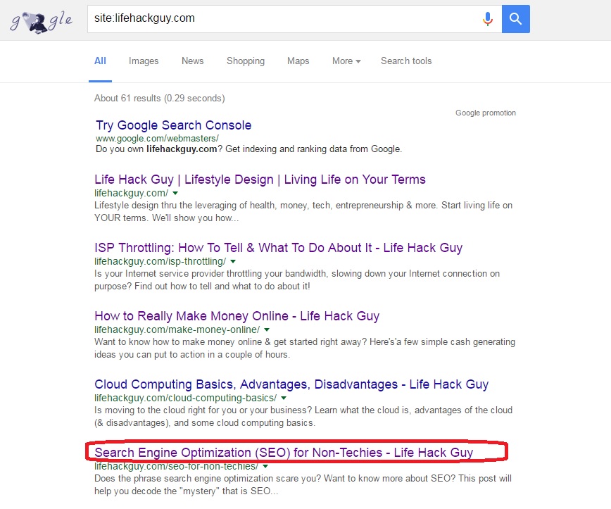
Task: Expand arrow beside isp-throttling URL
Action: (232, 261)
